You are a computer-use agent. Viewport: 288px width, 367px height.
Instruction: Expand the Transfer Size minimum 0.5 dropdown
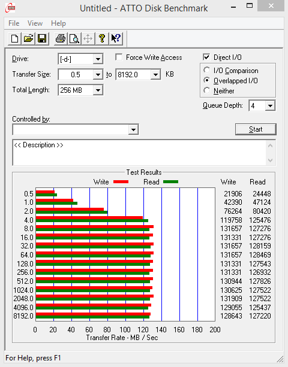click(98, 75)
